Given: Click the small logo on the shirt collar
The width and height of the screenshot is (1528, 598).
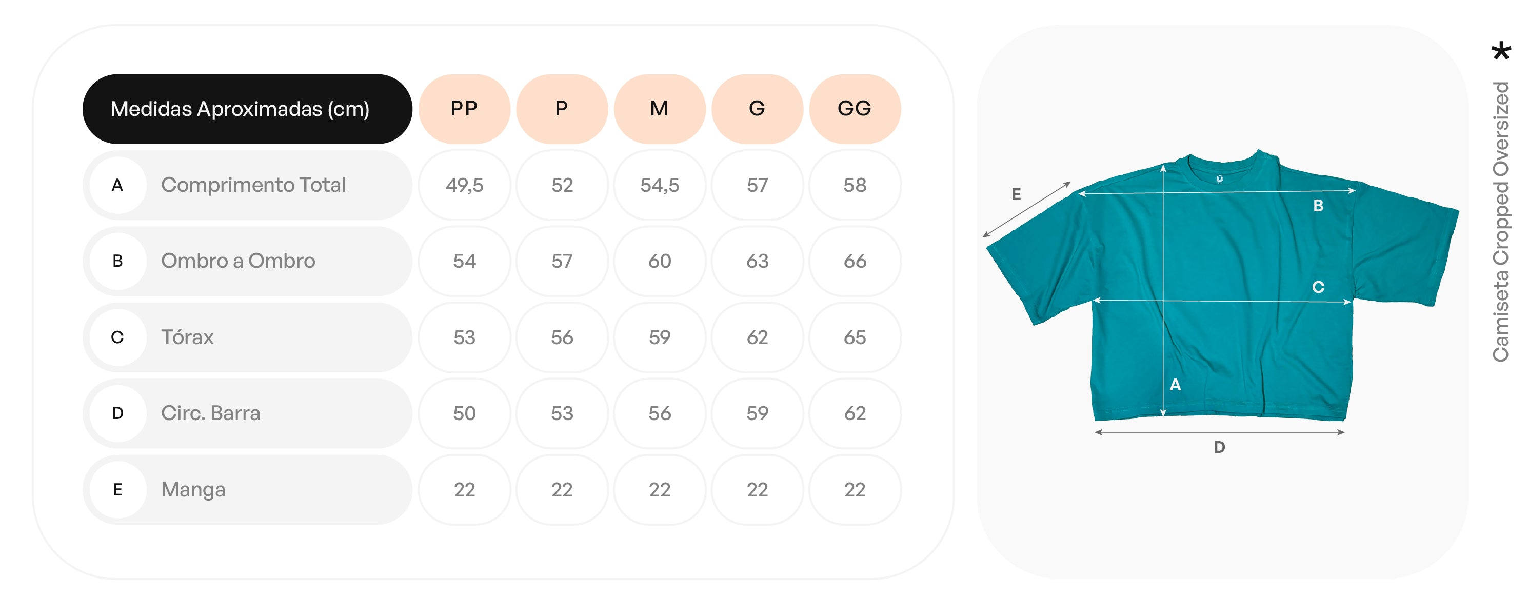Looking at the screenshot, I should (x=1220, y=179).
